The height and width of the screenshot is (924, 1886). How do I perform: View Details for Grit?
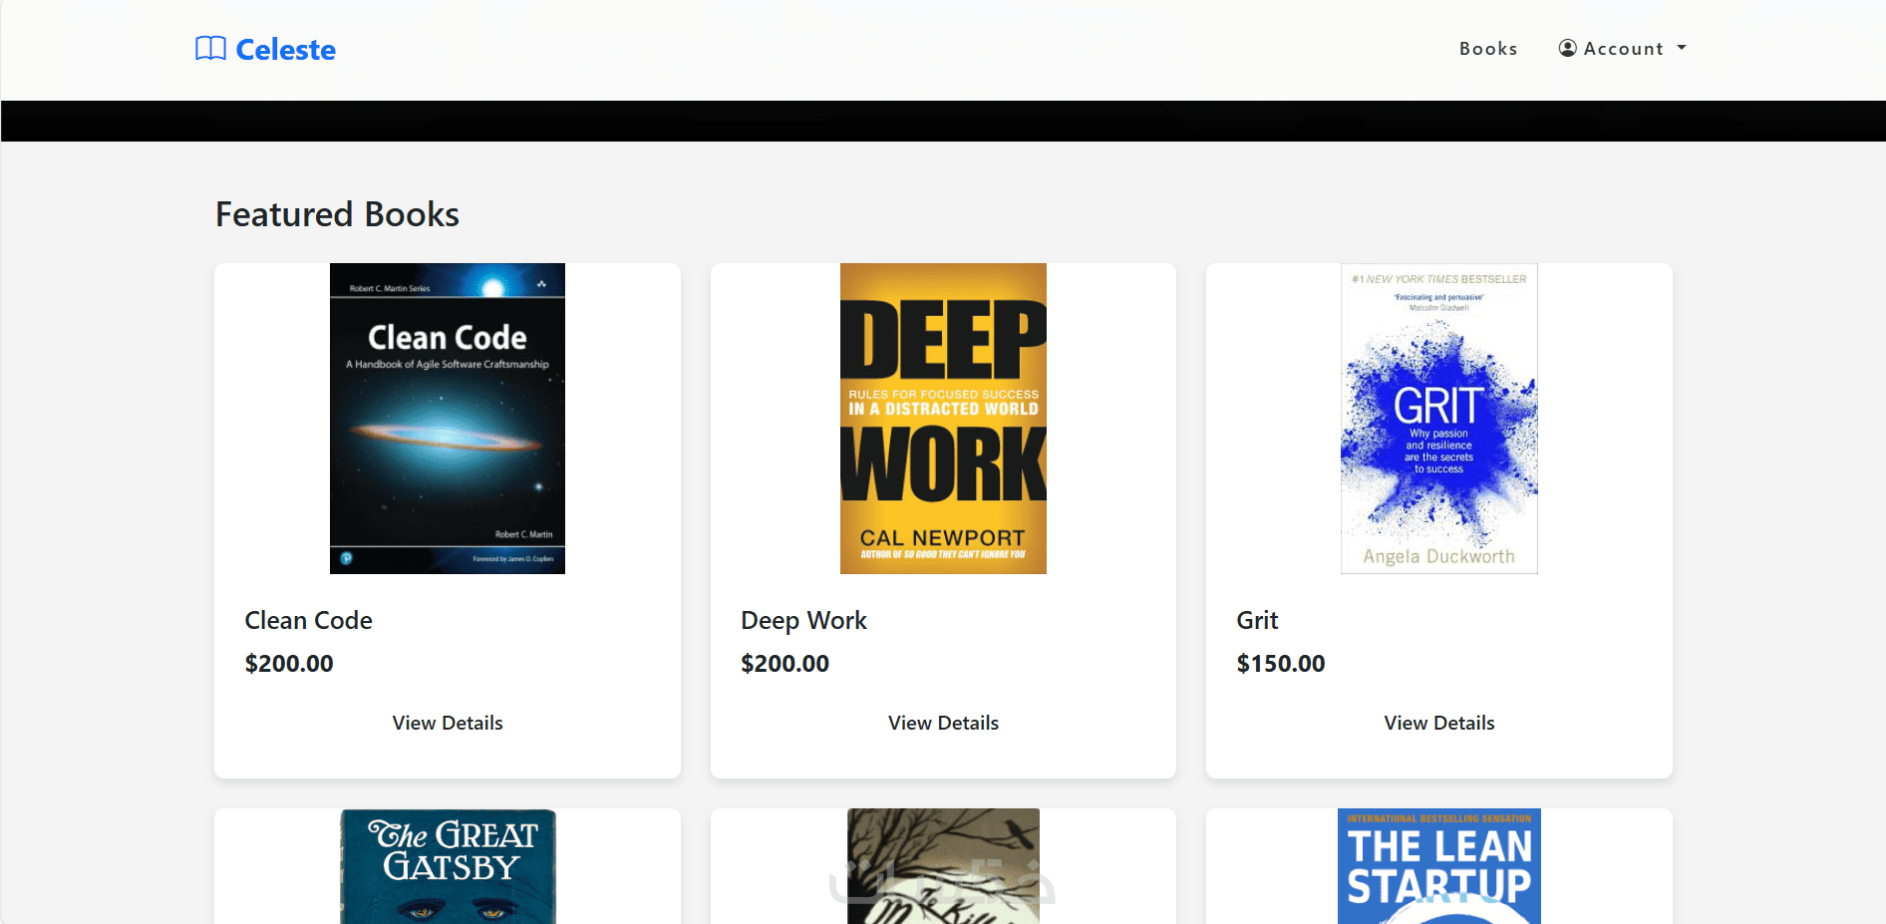coord(1439,723)
